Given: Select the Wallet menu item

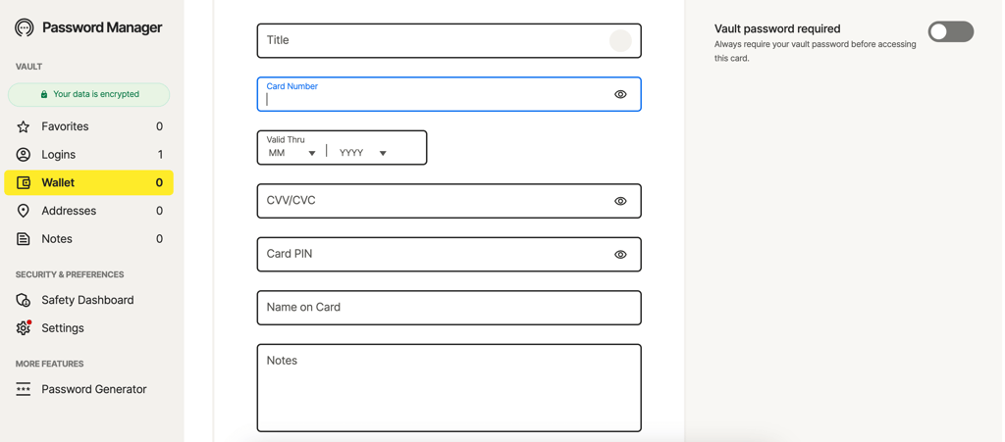Looking at the screenshot, I should [x=88, y=183].
